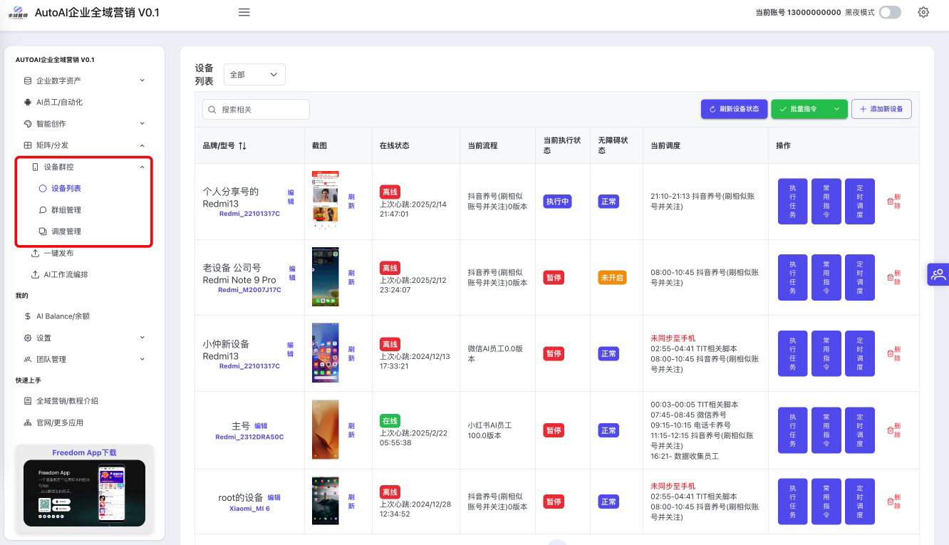The height and width of the screenshot is (545, 949).
Task: Open settings gear in top-right corner
Action: (923, 12)
